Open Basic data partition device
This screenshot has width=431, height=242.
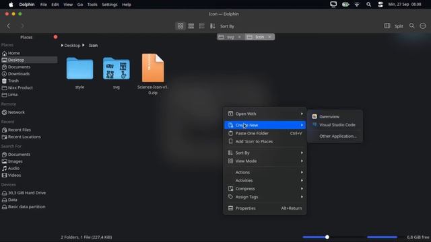pyautogui.click(x=29, y=206)
